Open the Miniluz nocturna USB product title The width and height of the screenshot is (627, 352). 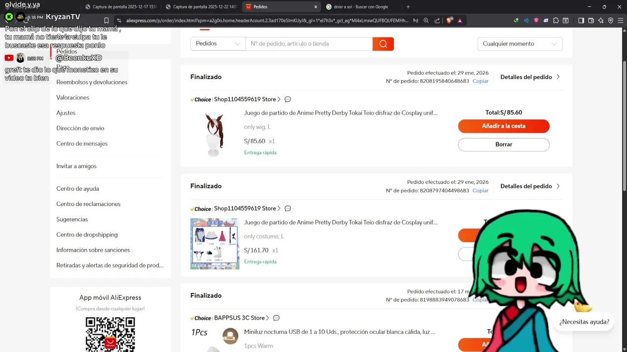click(339, 332)
